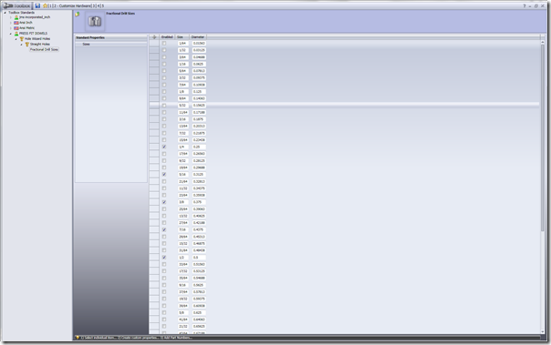Enable the 1/8 size checkbox
Screen dimensions: 551x345
click(x=164, y=92)
